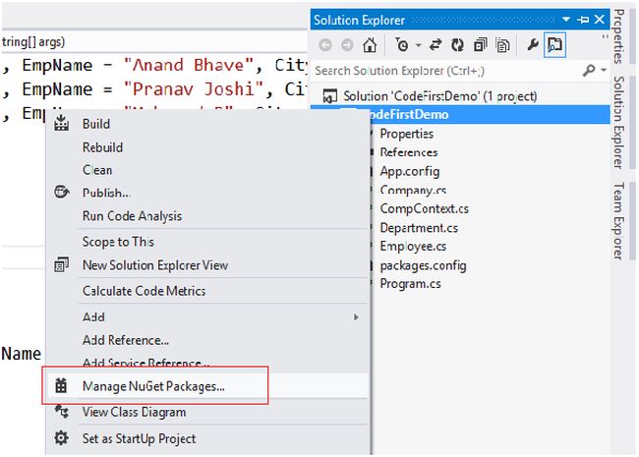Image resolution: width=639 pixels, height=457 pixels.
Task: Open the Solution Explorer side tab
Action: [618, 122]
